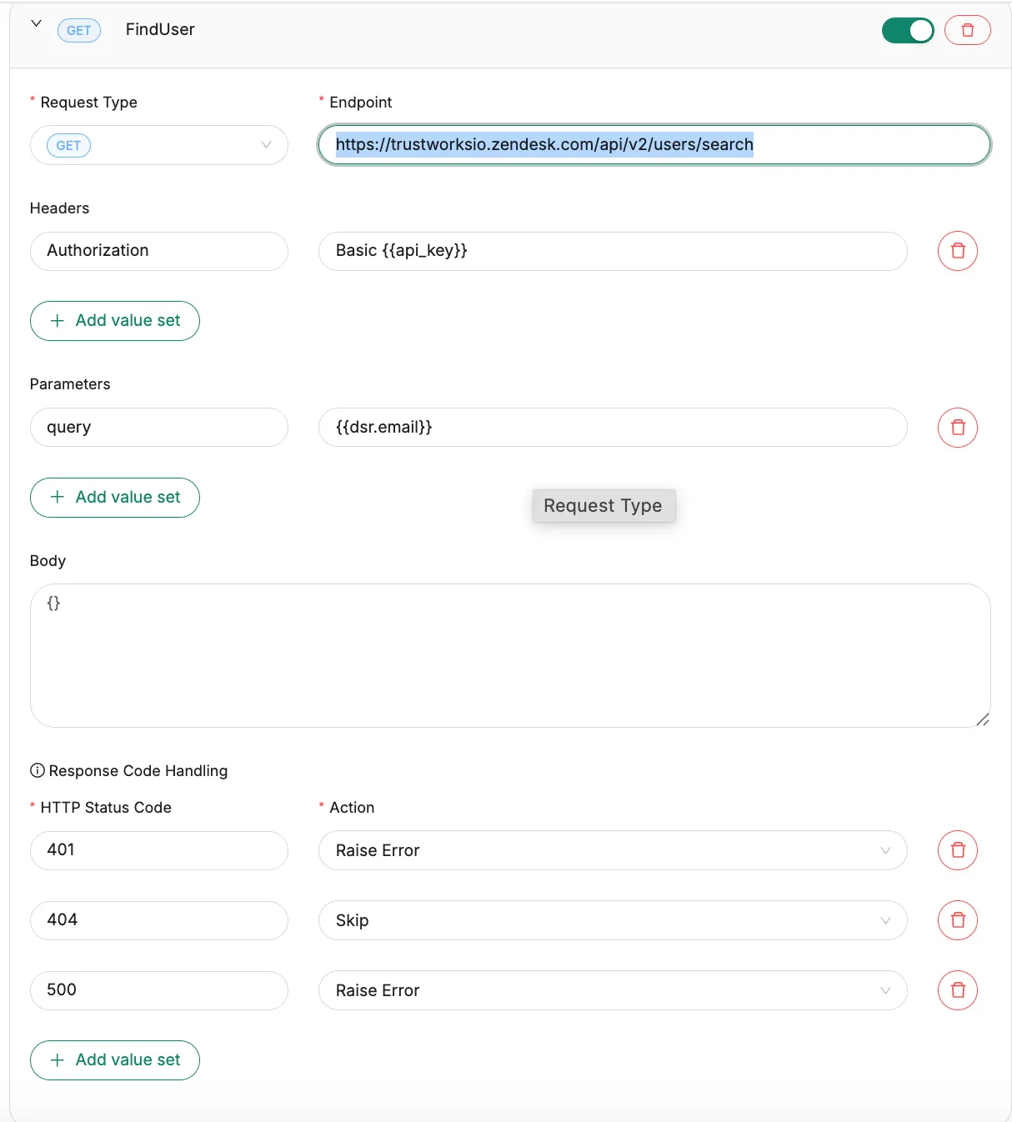The width and height of the screenshot is (1012, 1122).
Task: Add value set under Response Code Handling
Action: pyautogui.click(x=115, y=1060)
